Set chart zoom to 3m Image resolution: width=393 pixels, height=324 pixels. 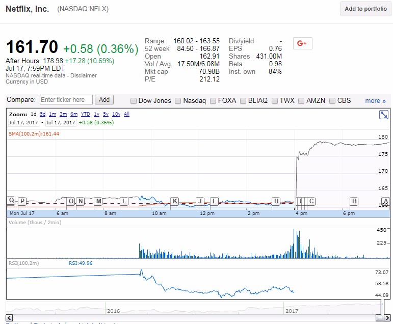[x=63, y=114]
